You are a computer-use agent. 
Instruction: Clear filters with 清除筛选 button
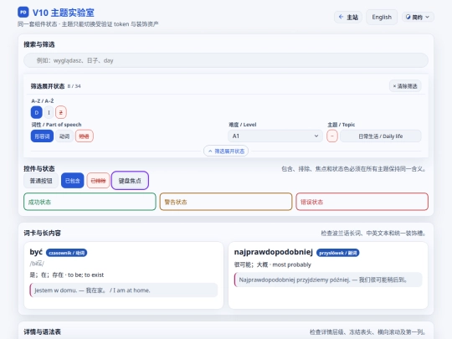[405, 86]
